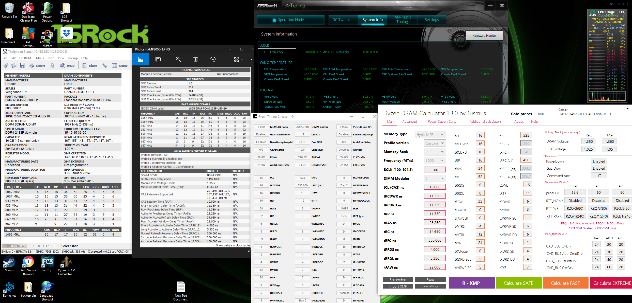Click the Edit & Create icon in Photos
The width and height of the screenshot is (632, 303).
(236, 59)
